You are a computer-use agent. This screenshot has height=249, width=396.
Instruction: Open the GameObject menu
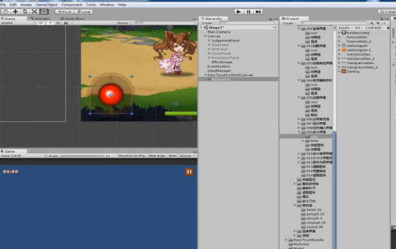[x=46, y=4]
